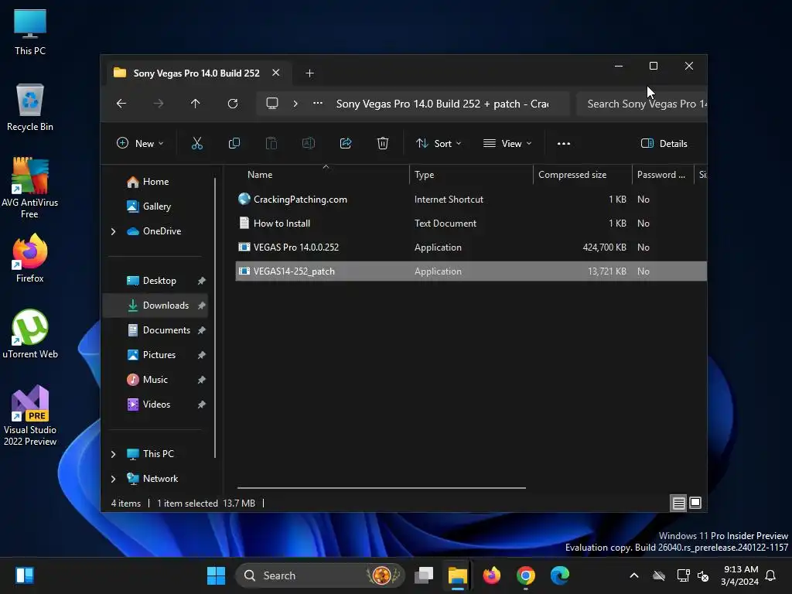Image resolution: width=792 pixels, height=594 pixels.
Task: Click the Search Sony Vegas Pro box
Action: 641,104
